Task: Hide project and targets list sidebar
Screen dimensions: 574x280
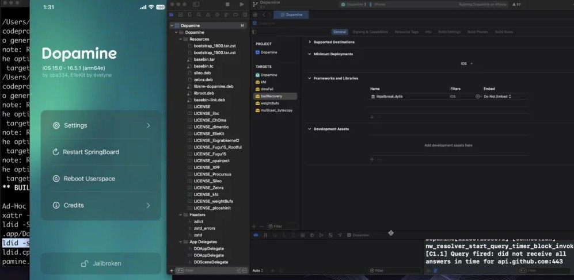Action: coord(254,32)
